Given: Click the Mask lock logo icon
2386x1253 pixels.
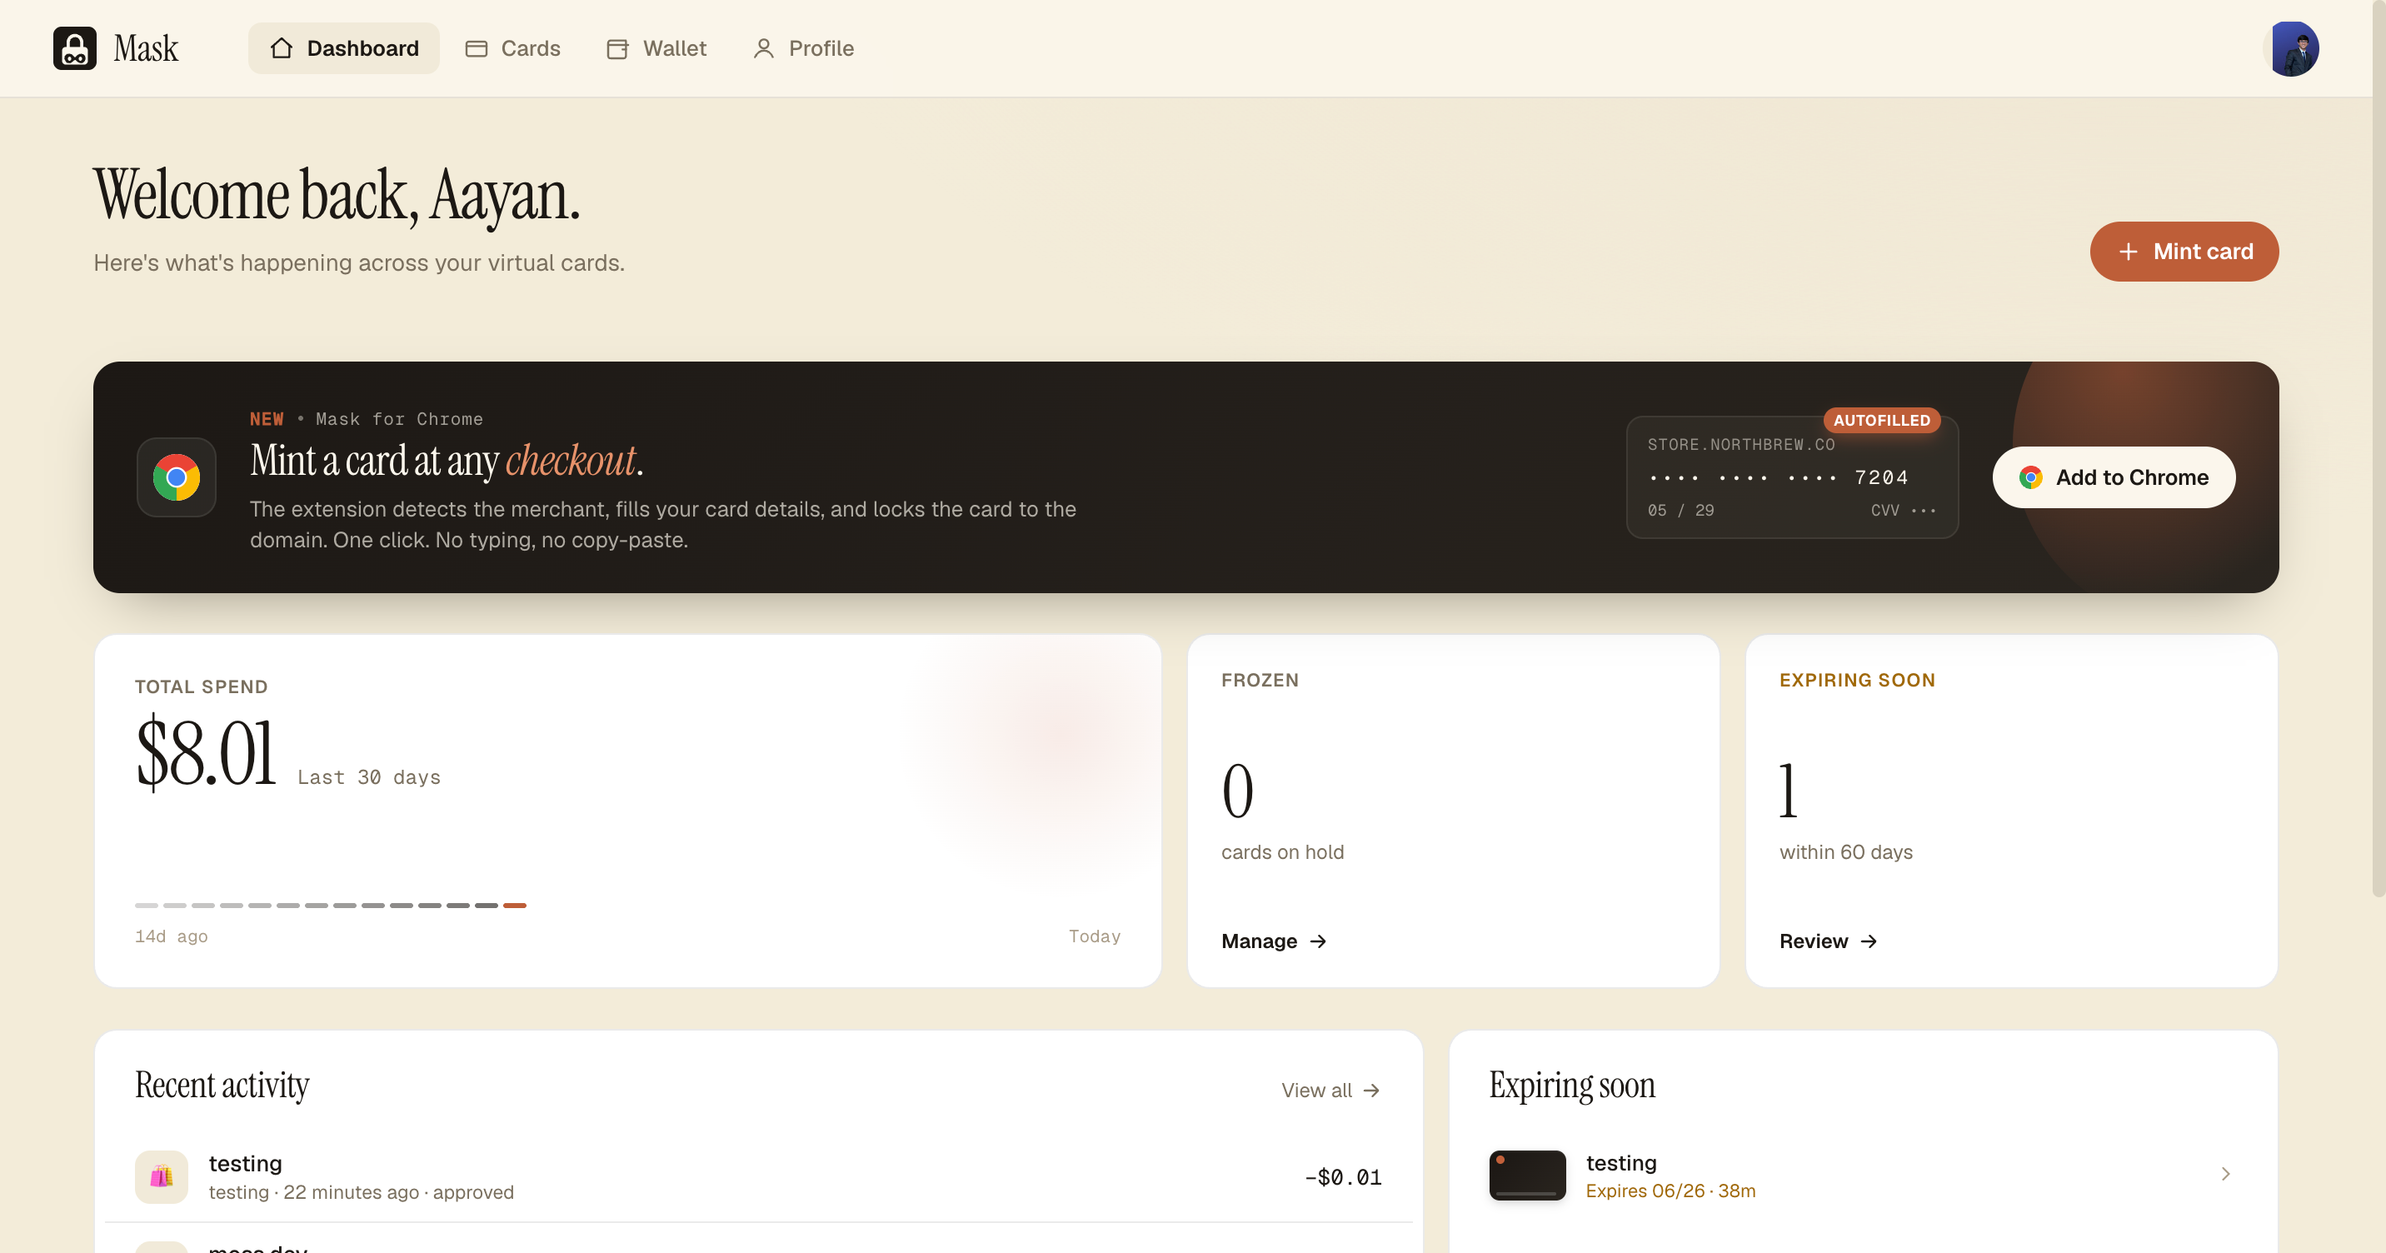Looking at the screenshot, I should 75,48.
